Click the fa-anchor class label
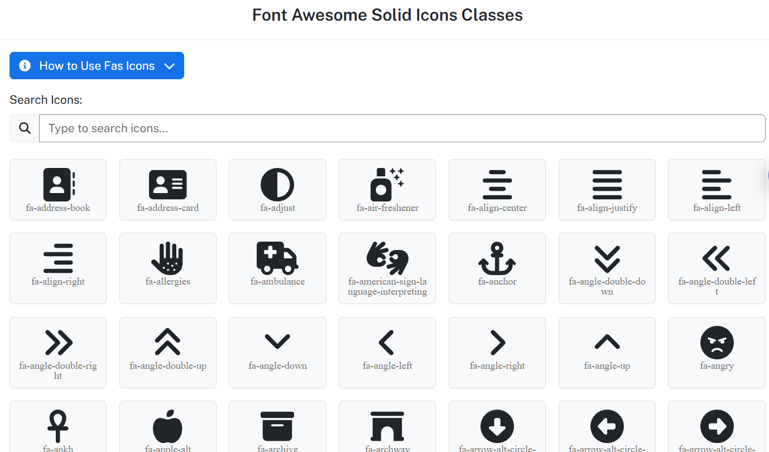This screenshot has width=769, height=452. point(497,282)
